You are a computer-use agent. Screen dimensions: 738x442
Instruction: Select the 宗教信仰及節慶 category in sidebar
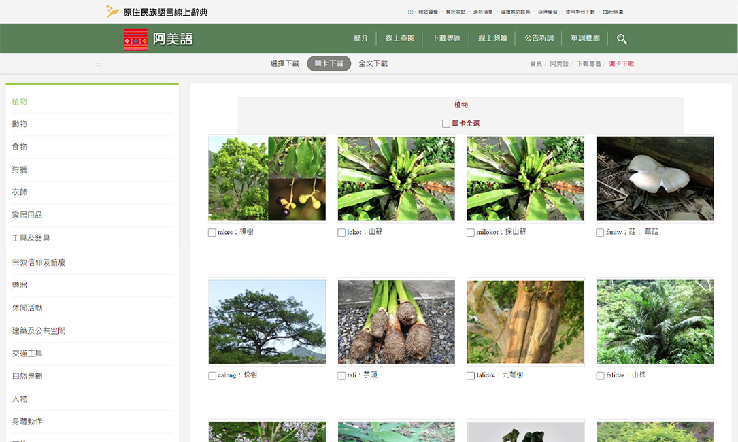click(39, 262)
